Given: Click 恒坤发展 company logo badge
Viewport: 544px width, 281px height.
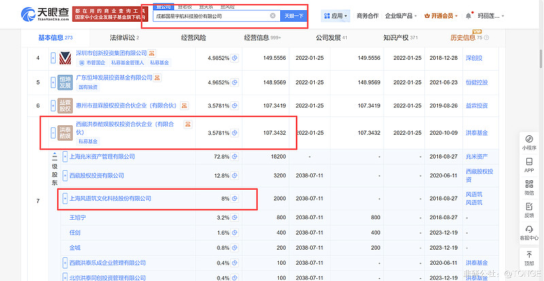Looking at the screenshot, I should pyautogui.click(x=65, y=82).
